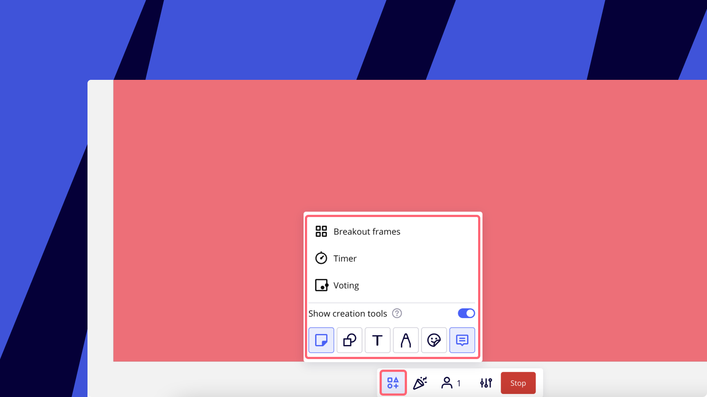Open the session settings controls
The image size is (707, 397).
pyautogui.click(x=485, y=383)
